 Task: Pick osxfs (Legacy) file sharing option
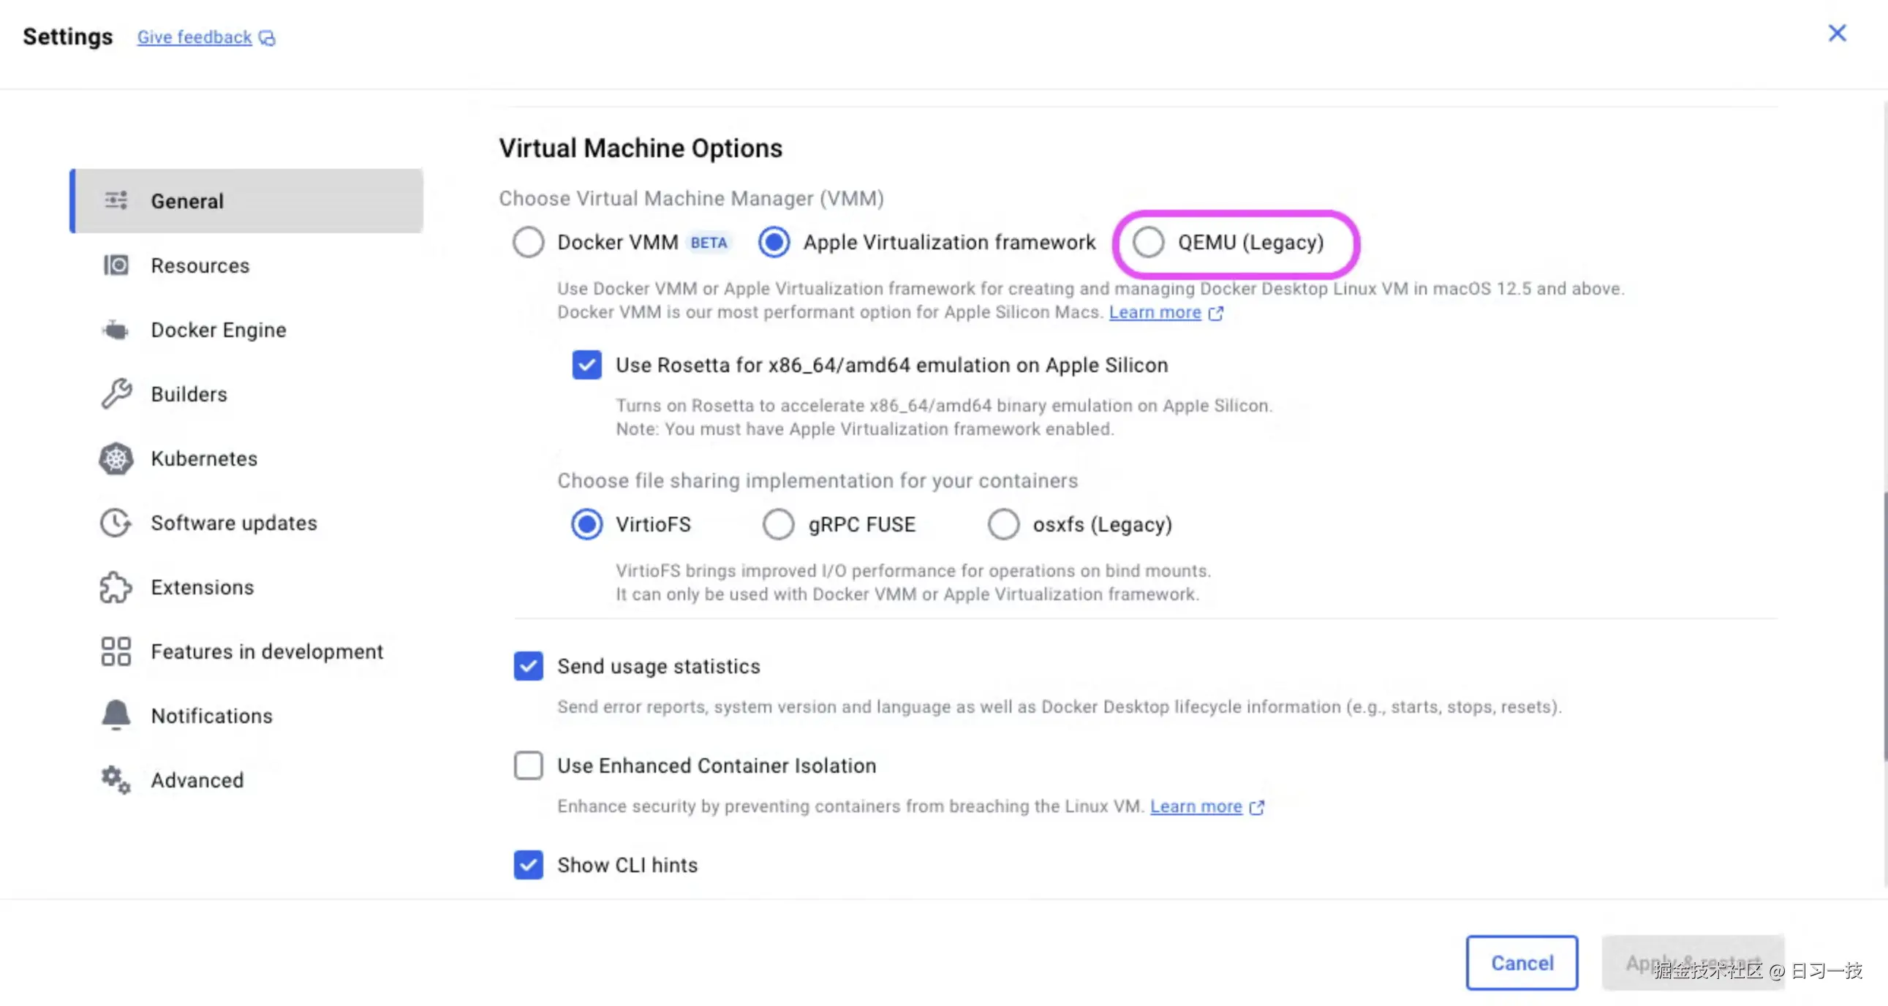(1003, 525)
